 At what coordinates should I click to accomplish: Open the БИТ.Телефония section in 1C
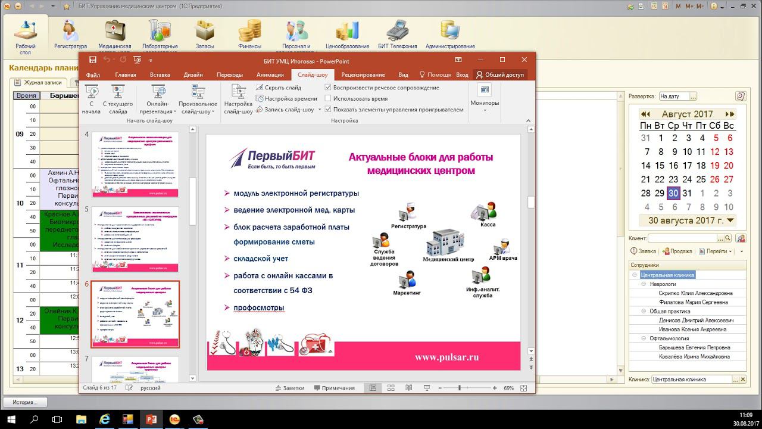point(397,35)
